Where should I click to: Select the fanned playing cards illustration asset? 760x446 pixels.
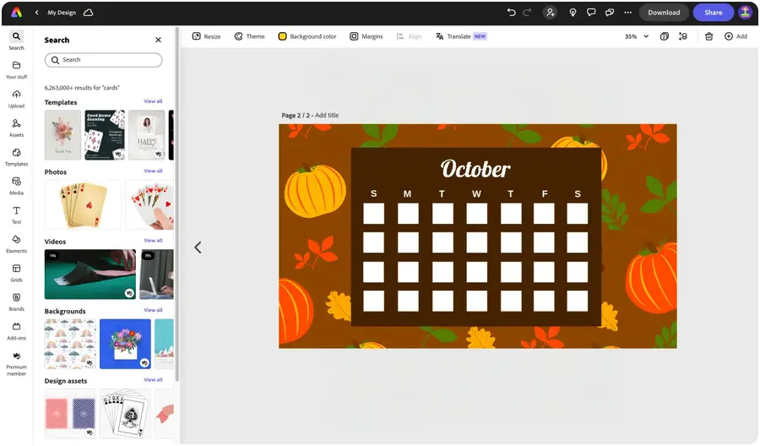(x=125, y=414)
